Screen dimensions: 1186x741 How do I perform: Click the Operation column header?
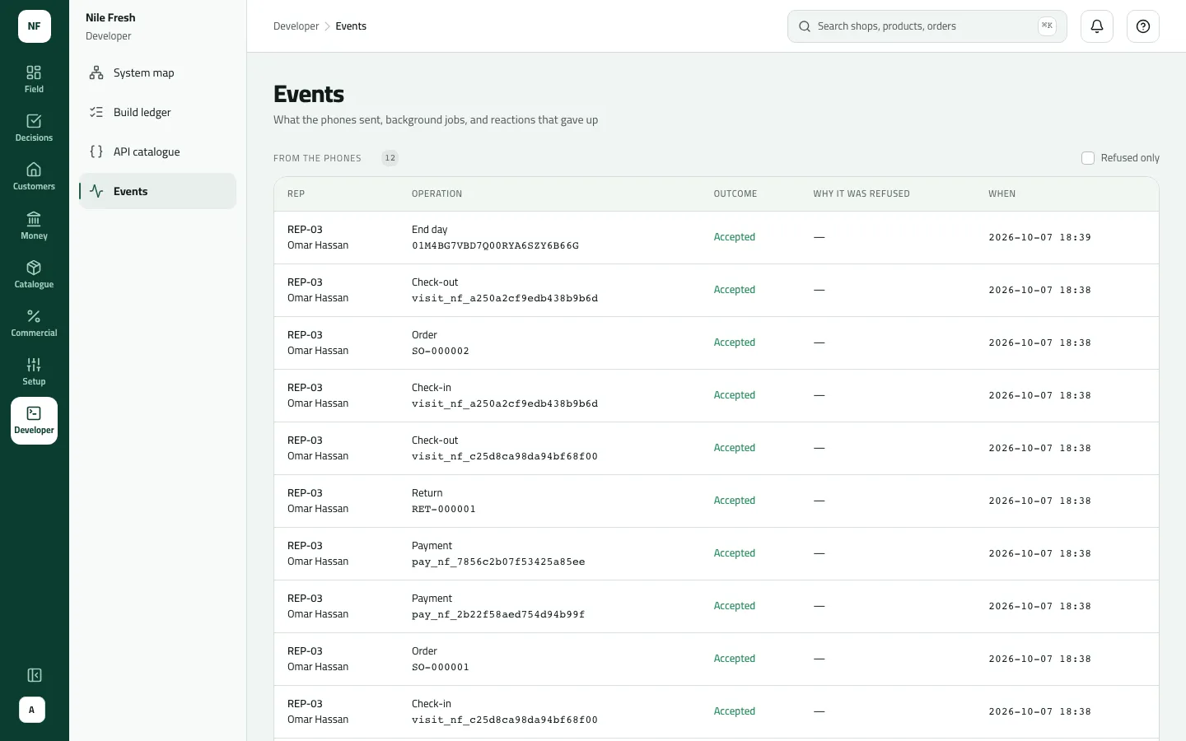[x=437, y=194]
